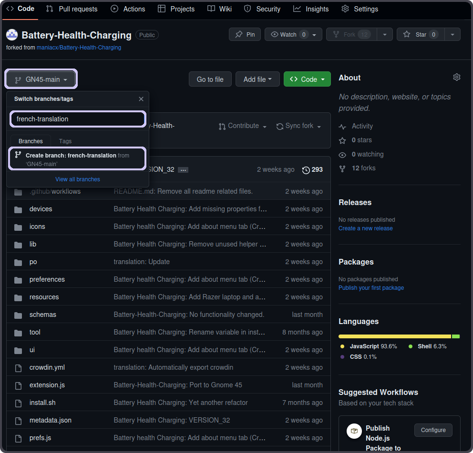This screenshot has width=473, height=453.
Task: Open the green Code dropdown
Action: (x=307, y=79)
